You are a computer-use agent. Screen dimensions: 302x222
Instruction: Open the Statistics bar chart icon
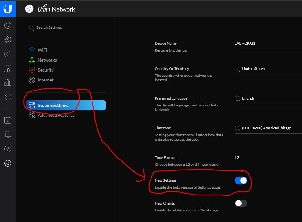click(x=8, y=83)
